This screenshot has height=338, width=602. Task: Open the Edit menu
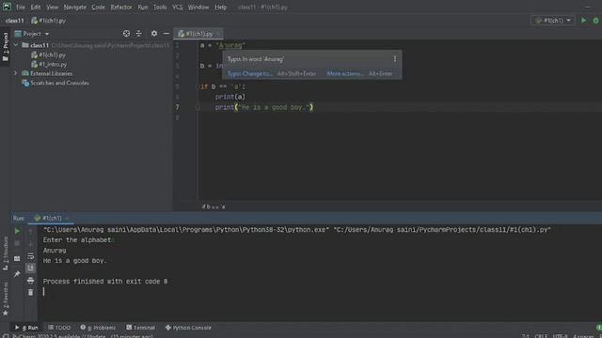(36, 7)
